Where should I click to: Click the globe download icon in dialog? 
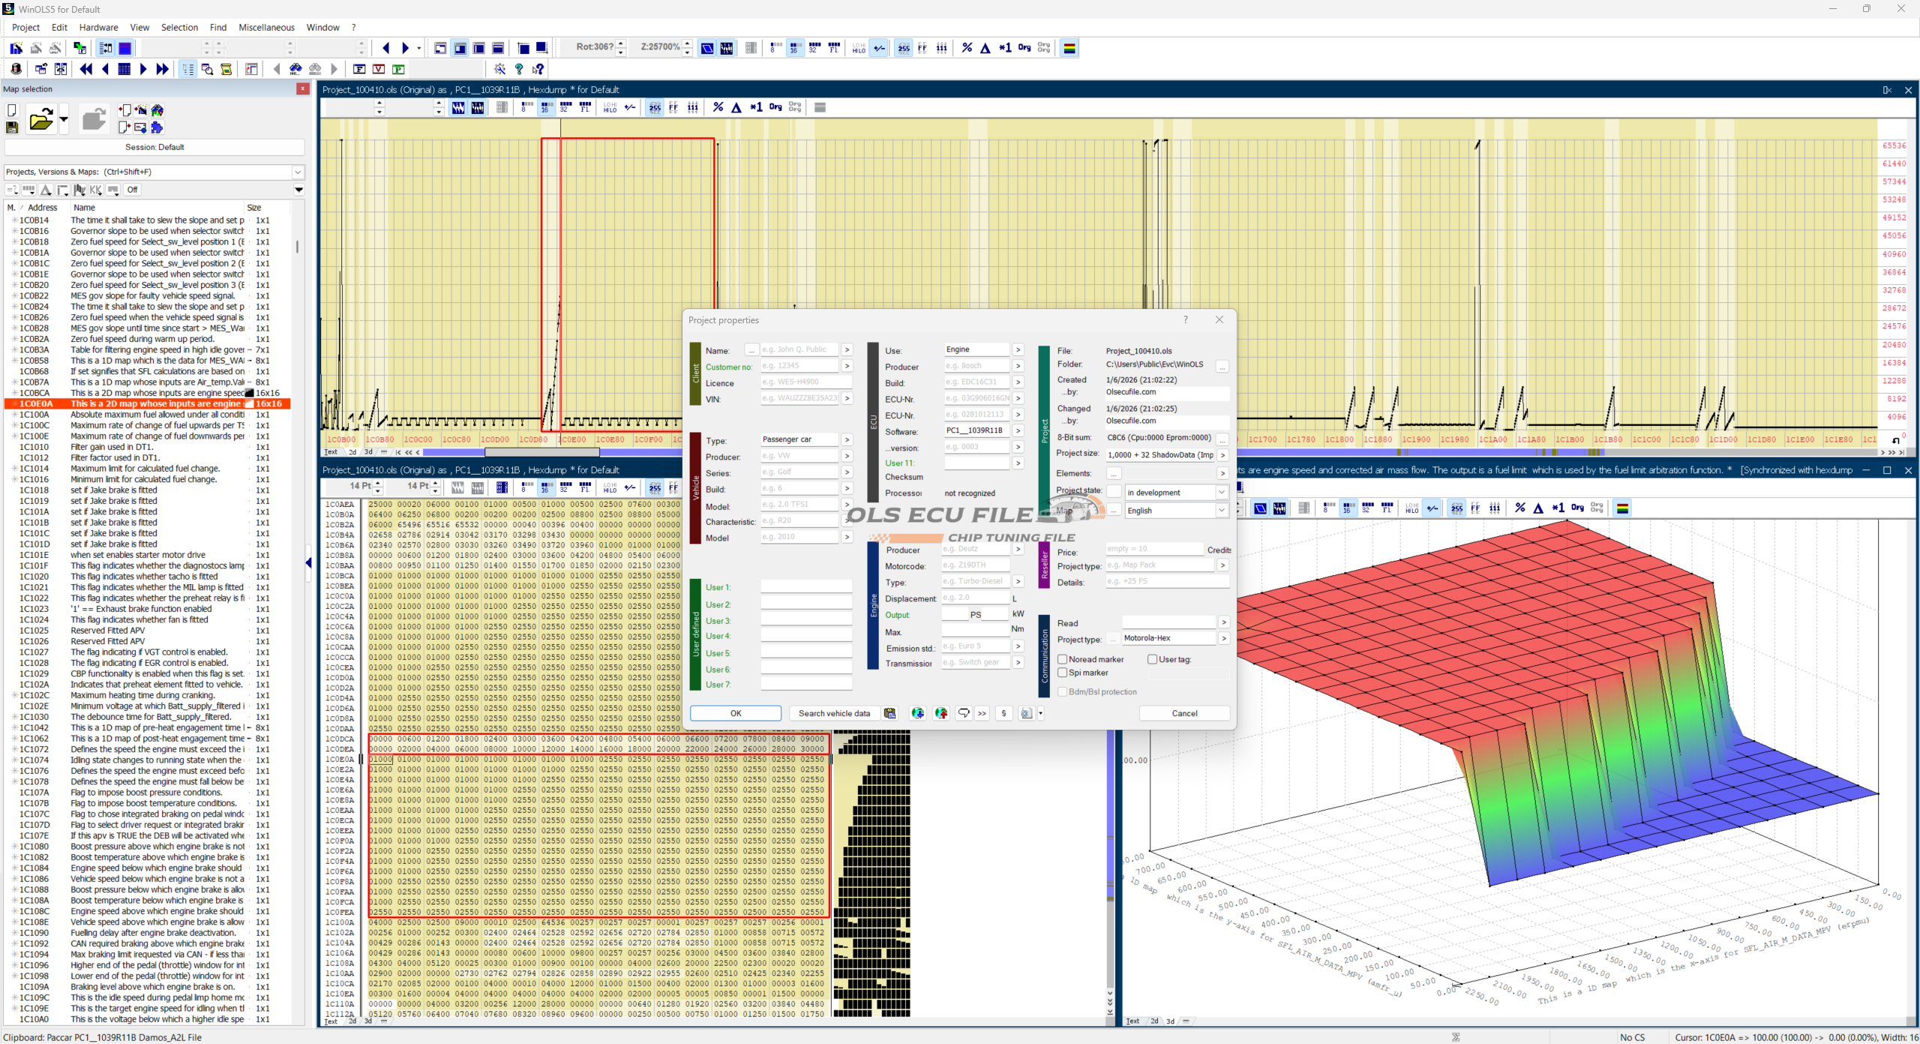pos(917,713)
